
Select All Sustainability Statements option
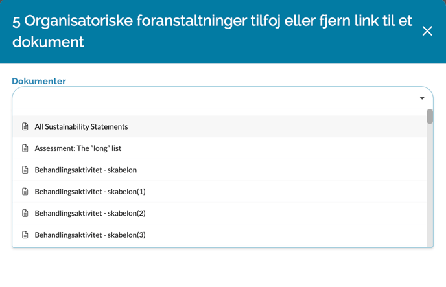tap(81, 126)
